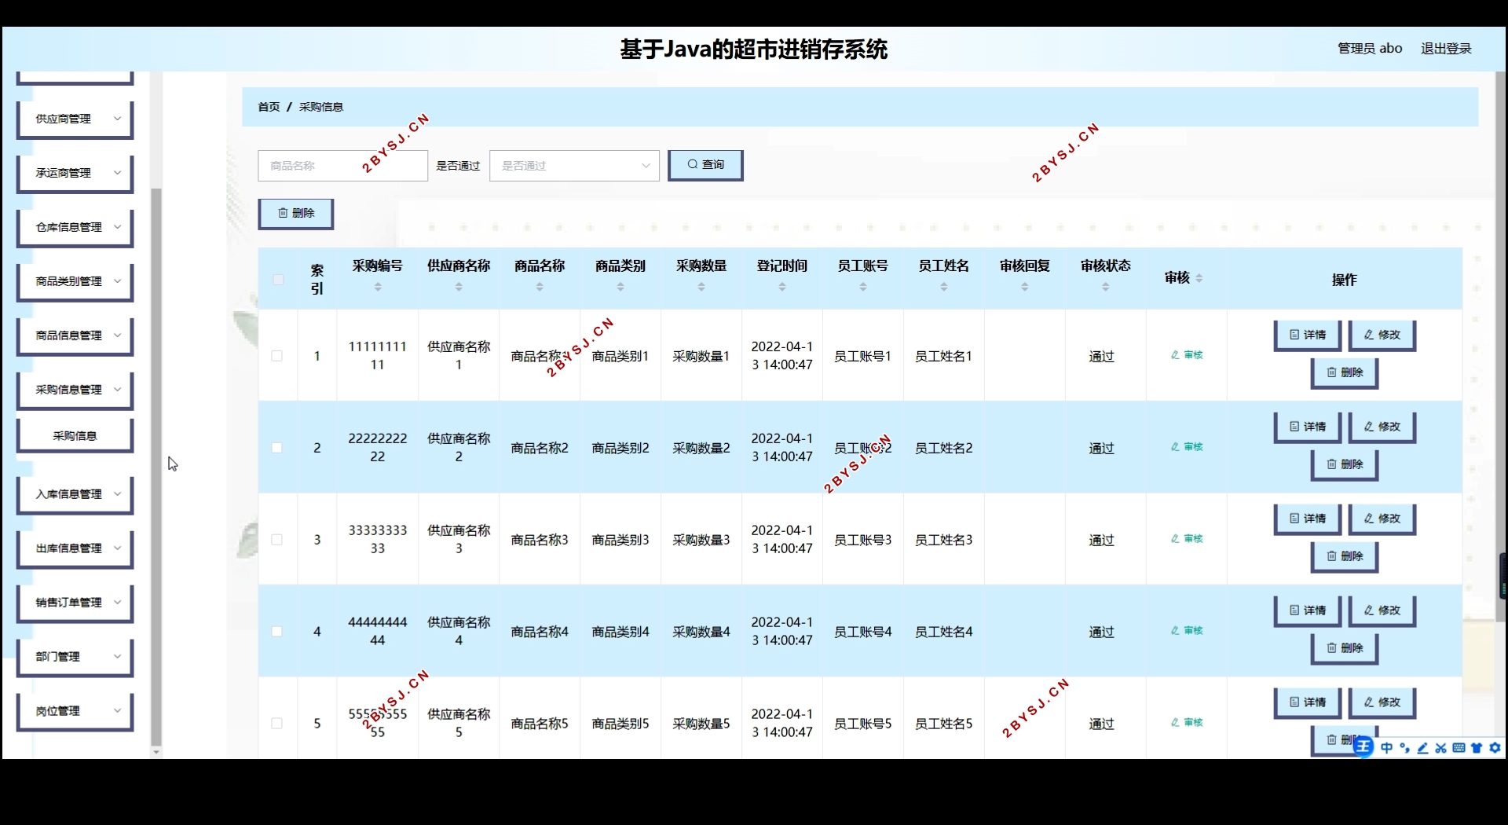Open 详情 for row 商品名称1
Screen dimensions: 1508x825
pyautogui.click(x=1308, y=335)
